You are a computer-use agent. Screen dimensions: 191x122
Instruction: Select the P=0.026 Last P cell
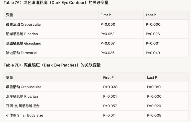pyautogui.click(x=153, y=34)
